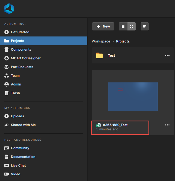Open the sort options button
Screen dimensions: 175x181
point(145,26)
